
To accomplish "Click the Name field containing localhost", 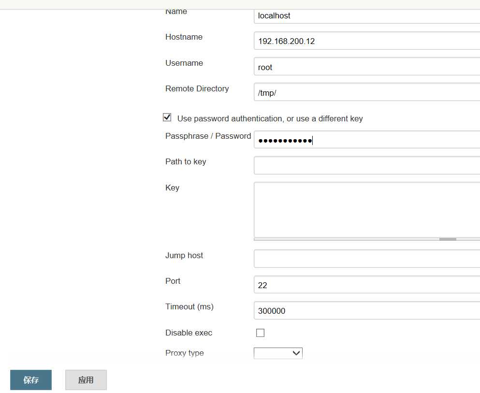I will pyautogui.click(x=367, y=16).
